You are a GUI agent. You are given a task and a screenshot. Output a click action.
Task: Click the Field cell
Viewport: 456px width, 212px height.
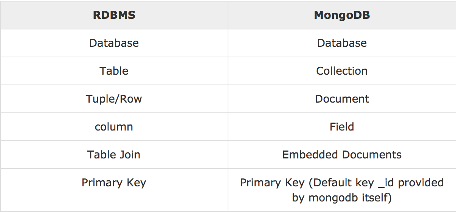[x=342, y=127]
